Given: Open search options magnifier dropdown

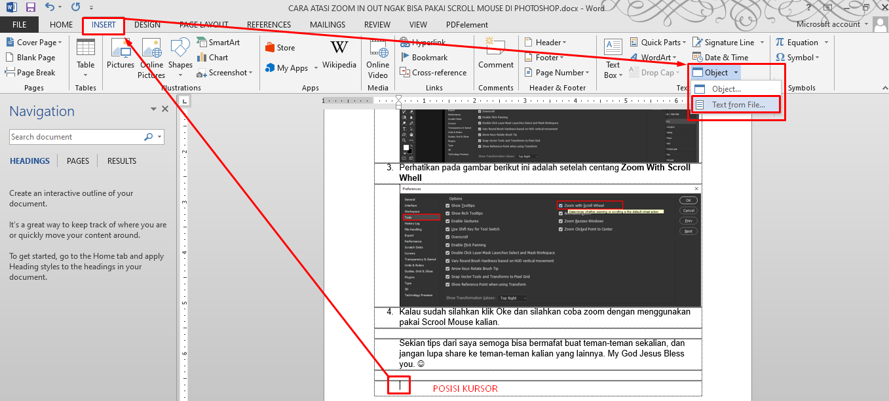Looking at the screenshot, I should pos(160,137).
